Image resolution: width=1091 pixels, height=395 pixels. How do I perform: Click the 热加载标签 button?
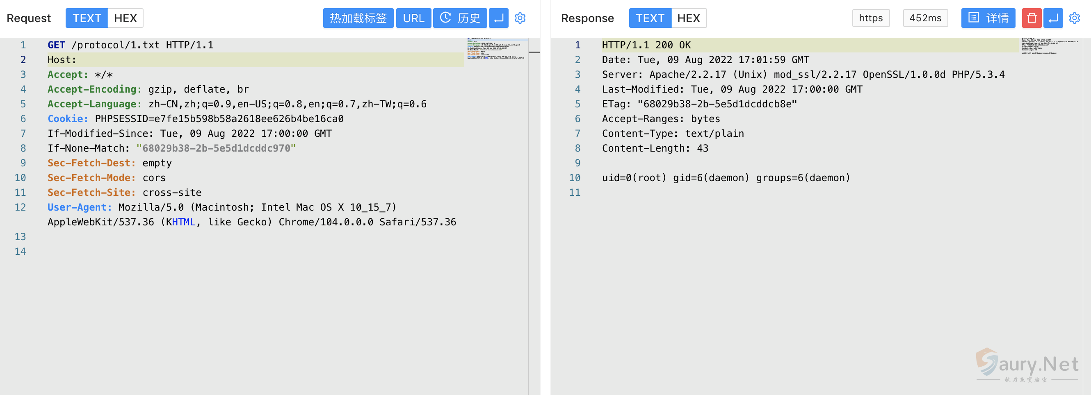tap(358, 18)
